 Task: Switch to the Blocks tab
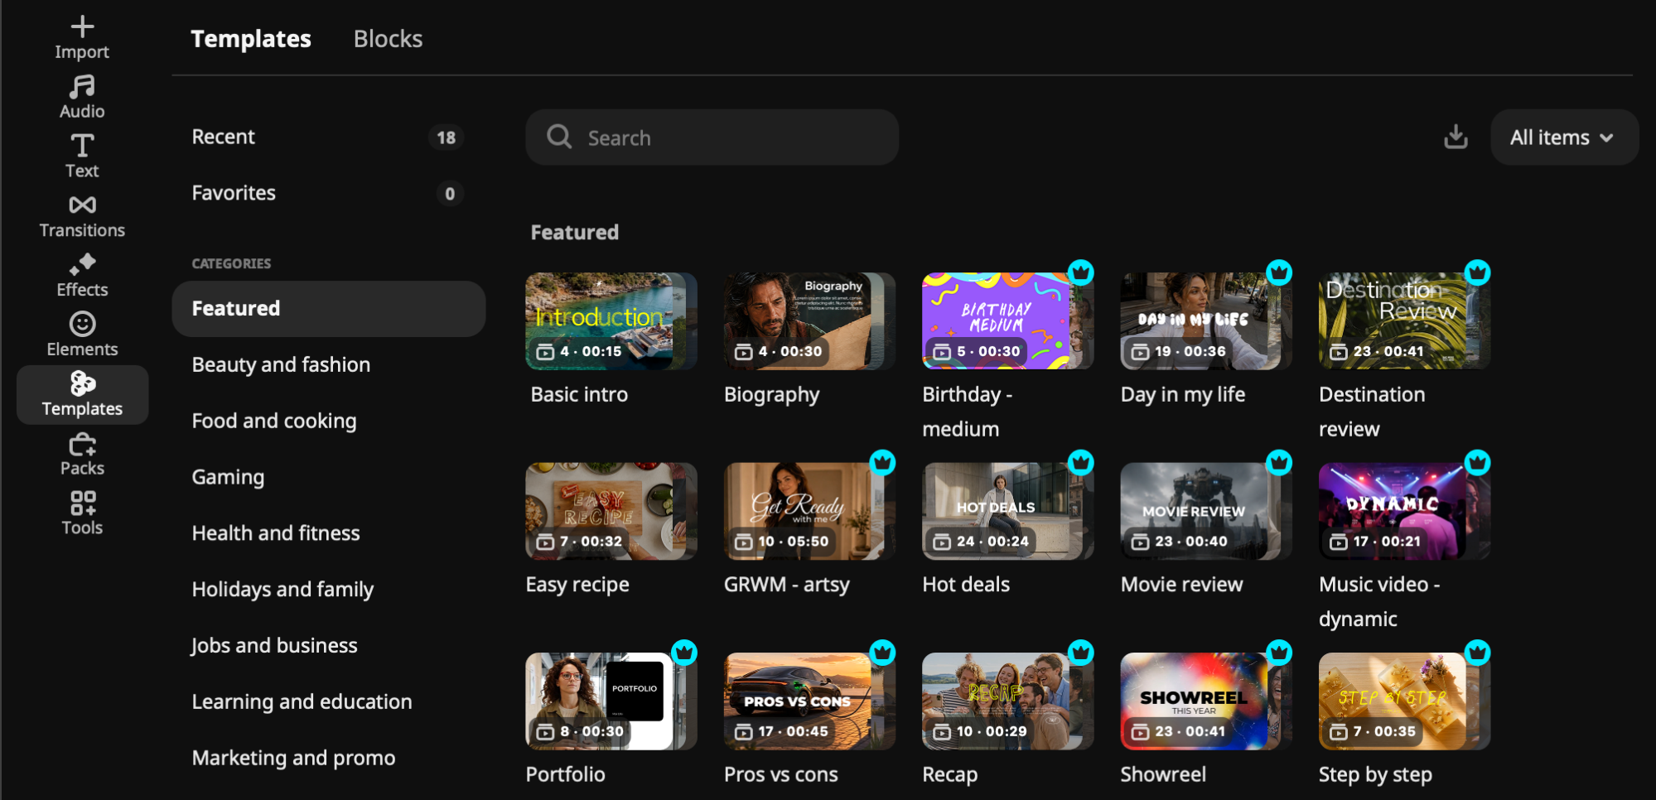click(388, 39)
